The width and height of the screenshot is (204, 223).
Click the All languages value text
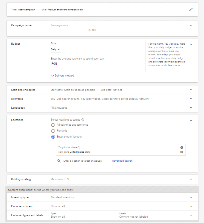point(59,108)
